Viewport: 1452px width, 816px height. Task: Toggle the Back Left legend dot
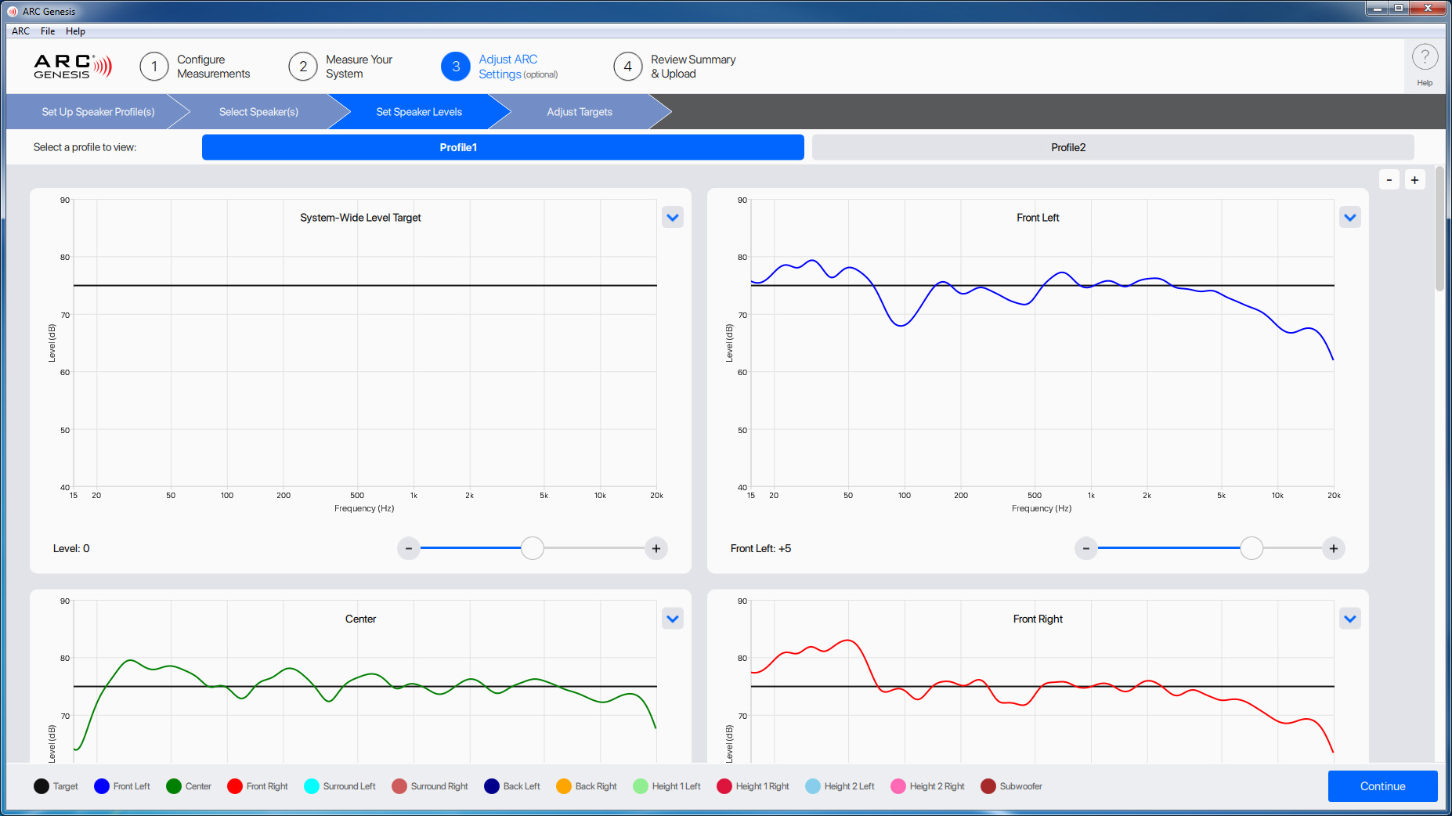[492, 786]
